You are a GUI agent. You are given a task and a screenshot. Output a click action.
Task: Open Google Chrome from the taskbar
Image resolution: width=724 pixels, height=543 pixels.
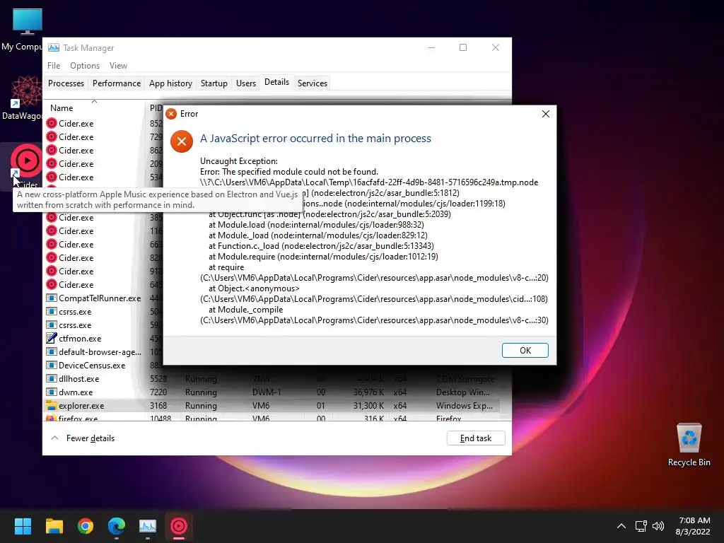tap(86, 526)
